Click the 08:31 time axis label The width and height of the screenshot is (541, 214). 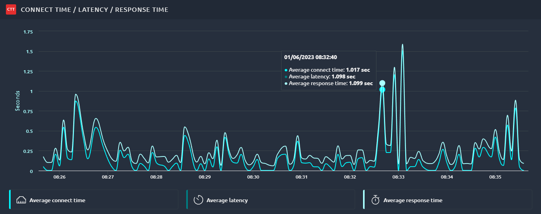pos(302,177)
